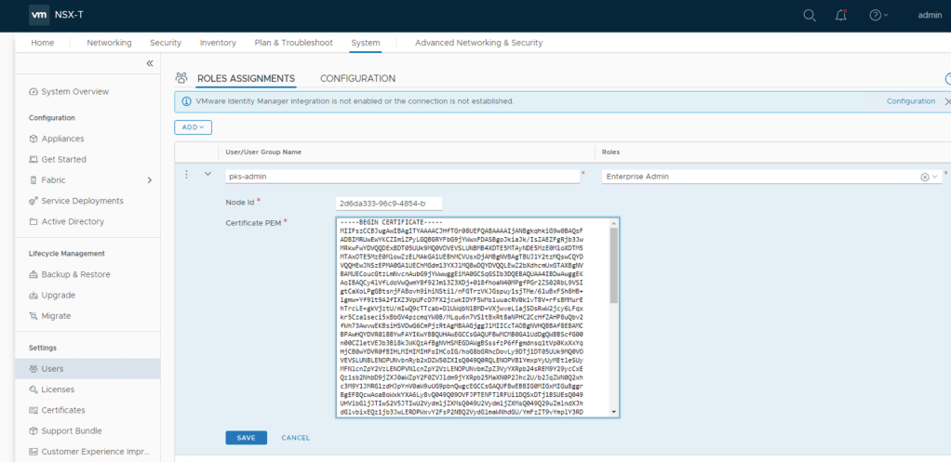Open the ADD dropdown button
Viewport: 951px width, 462px height.
193,126
